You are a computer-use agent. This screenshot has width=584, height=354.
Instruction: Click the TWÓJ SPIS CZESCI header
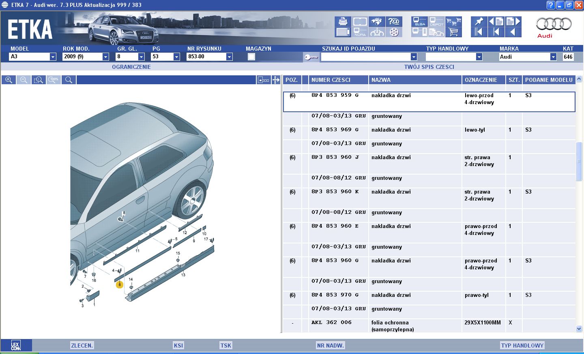coord(429,67)
